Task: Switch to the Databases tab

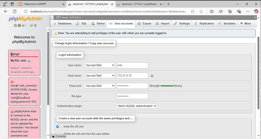Action: point(62,24)
